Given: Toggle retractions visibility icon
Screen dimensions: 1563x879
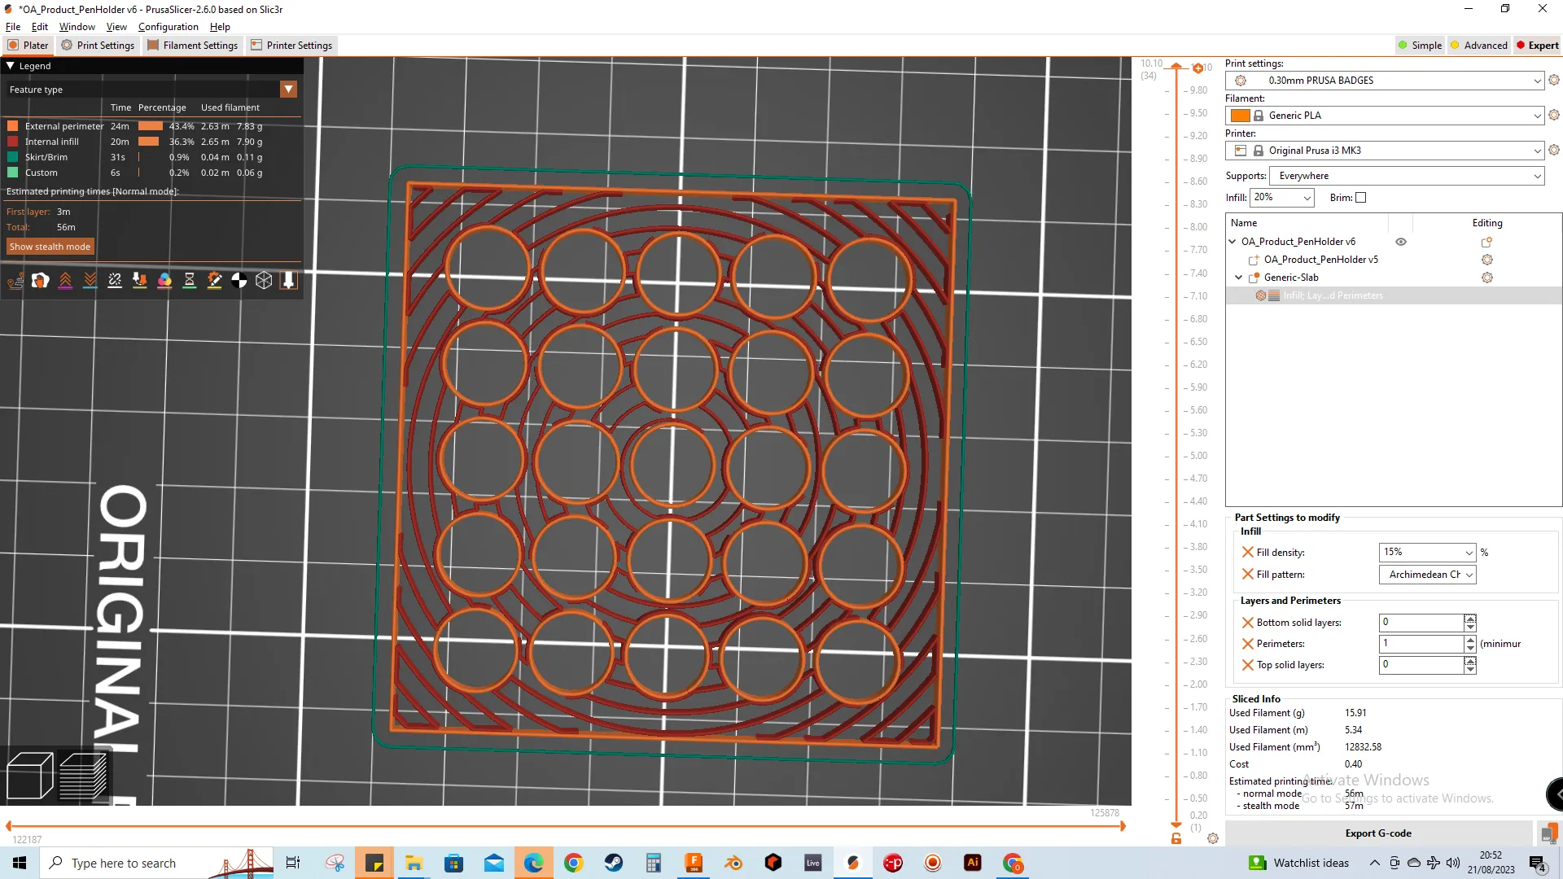Looking at the screenshot, I should pos(65,281).
